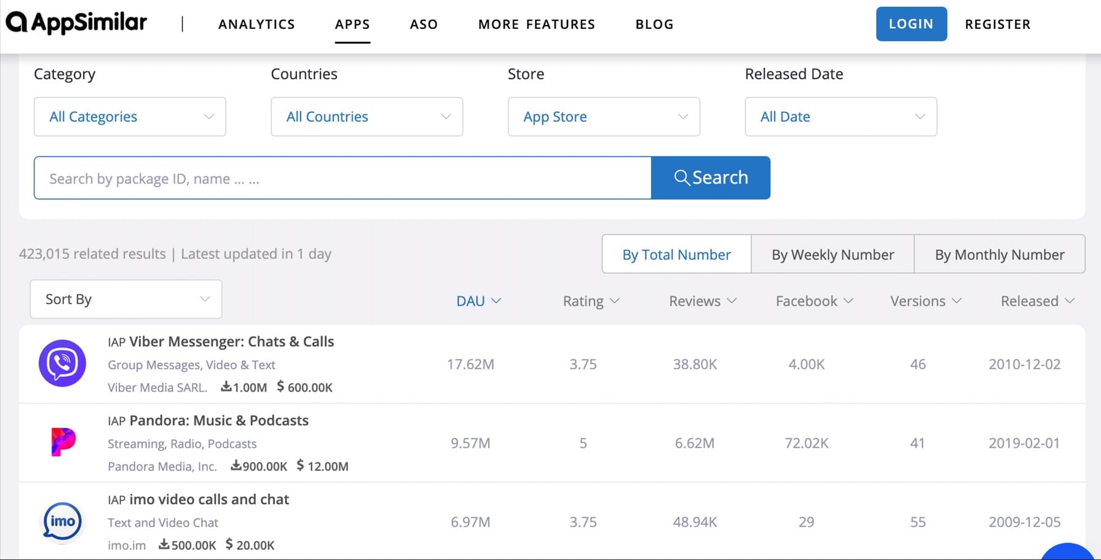Screen dimensions: 1101x560
Task: Open the Pandora app icon
Action: coord(63,442)
